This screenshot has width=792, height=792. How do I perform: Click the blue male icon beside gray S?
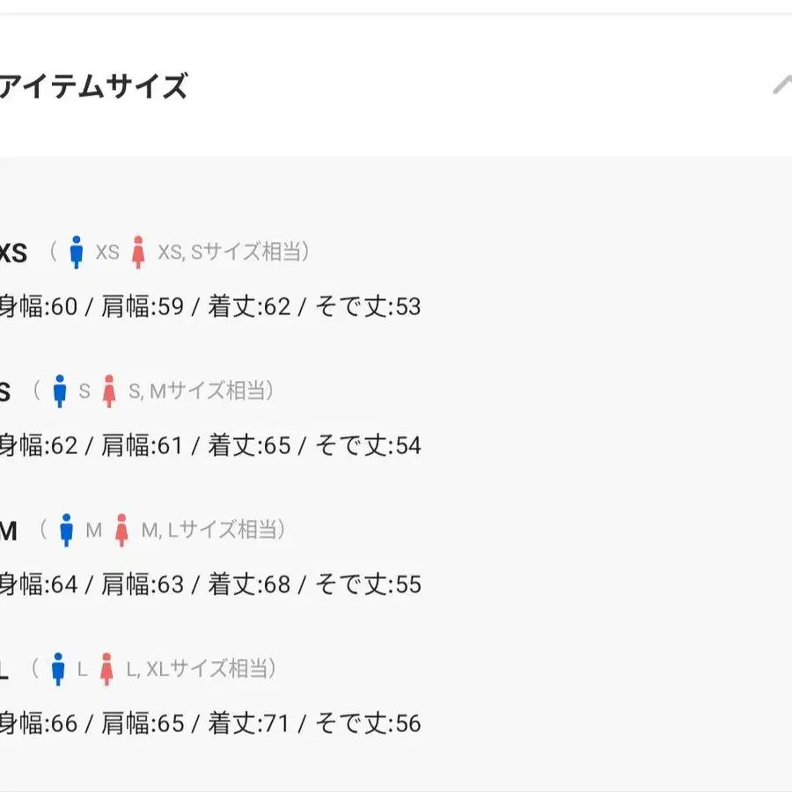pyautogui.click(x=60, y=391)
